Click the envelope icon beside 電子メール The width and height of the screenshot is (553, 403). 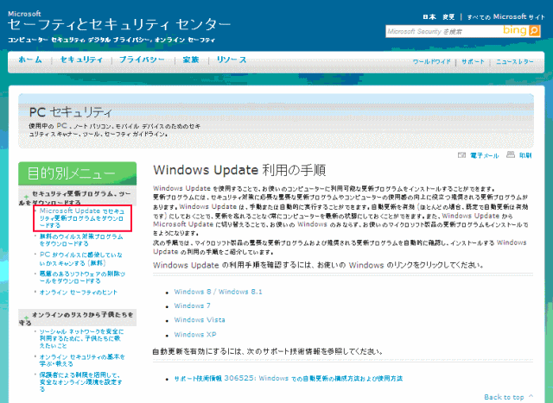coord(461,155)
